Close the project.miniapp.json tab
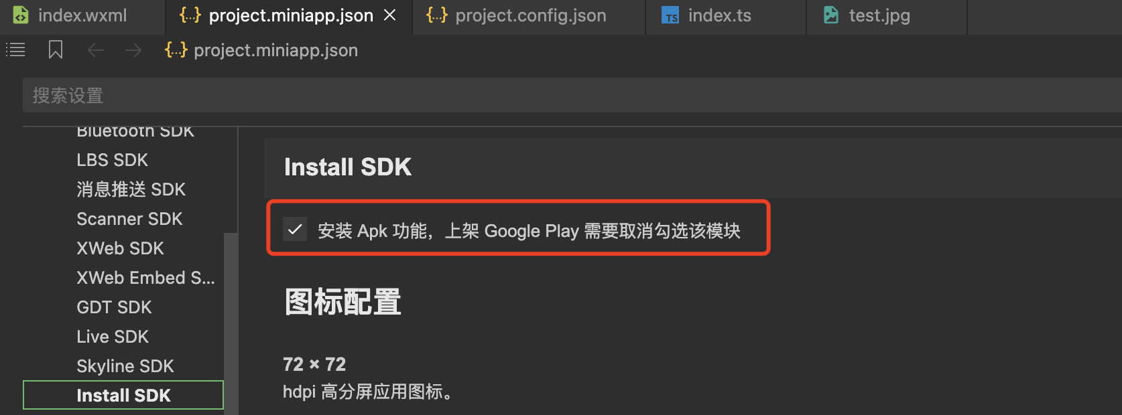Viewport: 1122px width, 415px height. [x=389, y=15]
